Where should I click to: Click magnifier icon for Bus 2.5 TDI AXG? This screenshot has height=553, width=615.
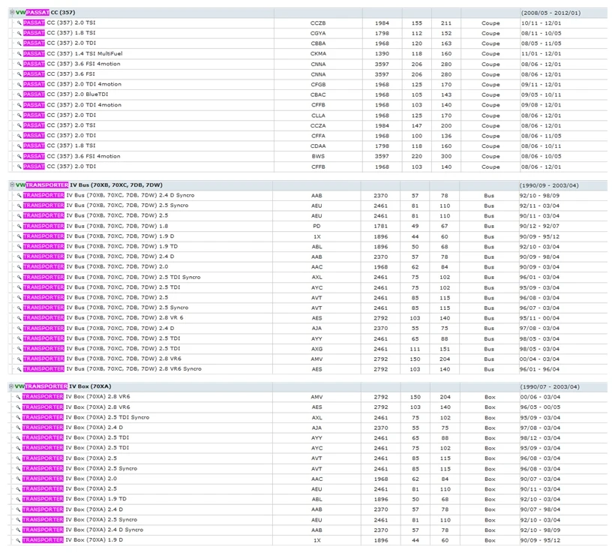(x=19, y=348)
